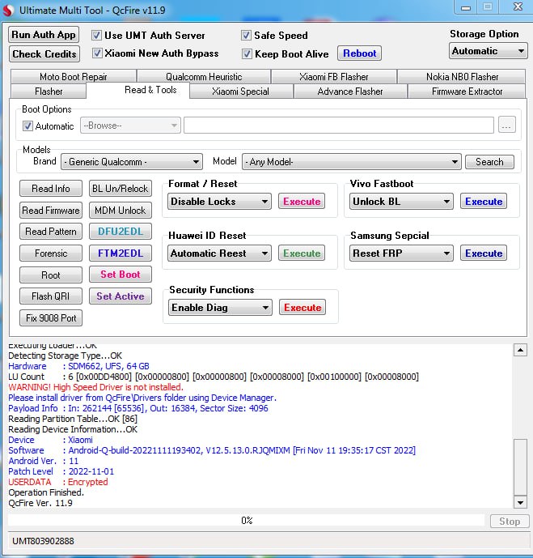The image size is (533, 558).
Task: Switch to Moto Boot Repair tab
Action: (74, 77)
